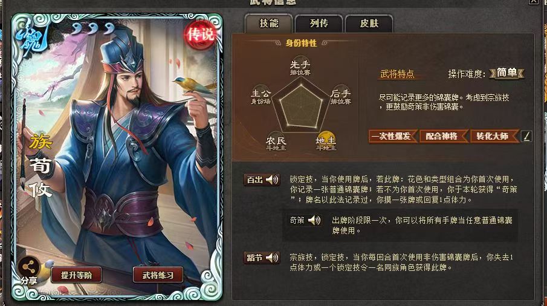Viewport: 547px width, 306px height.
Task: Switch to the 列传 tab
Action: [319, 24]
